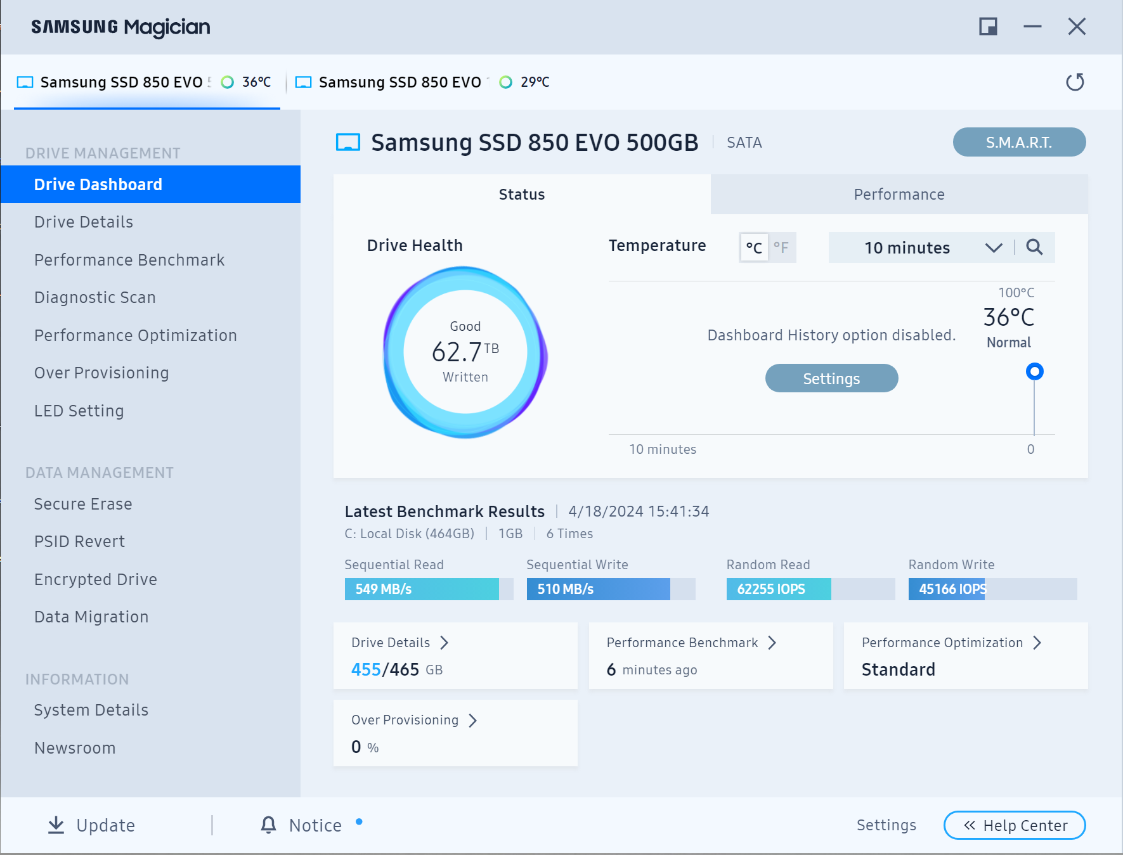Switch temperature unit to Celsius

pos(754,247)
